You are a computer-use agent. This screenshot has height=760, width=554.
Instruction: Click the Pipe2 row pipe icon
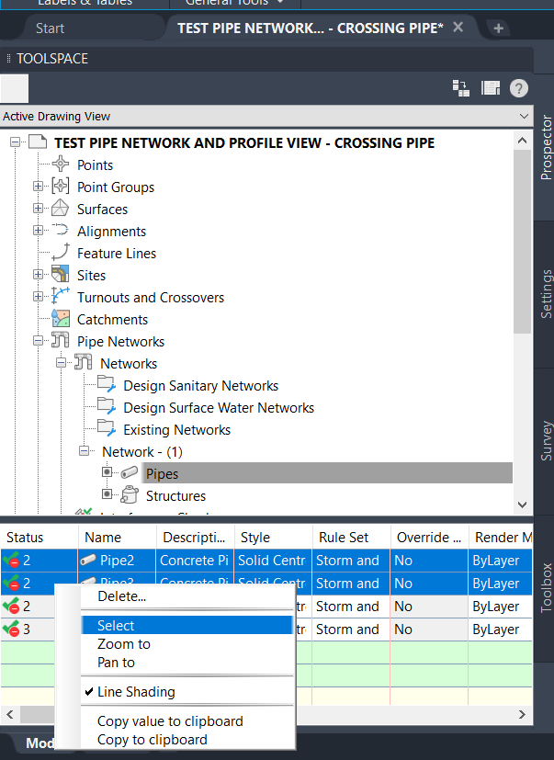[x=87, y=561]
